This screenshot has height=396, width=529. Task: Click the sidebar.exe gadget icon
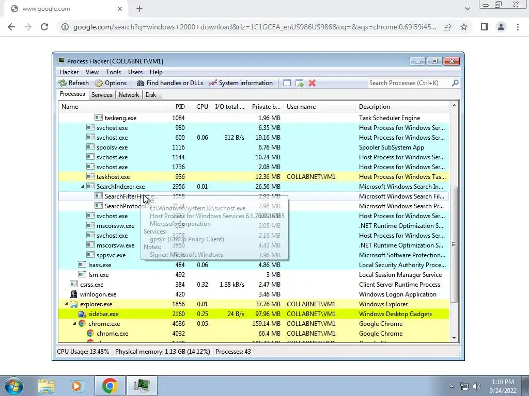82,314
